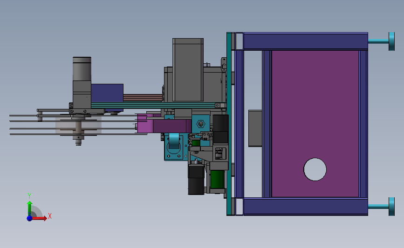Select the translucent pulley disc on left shaft
The image size is (404, 248).
(78, 125)
